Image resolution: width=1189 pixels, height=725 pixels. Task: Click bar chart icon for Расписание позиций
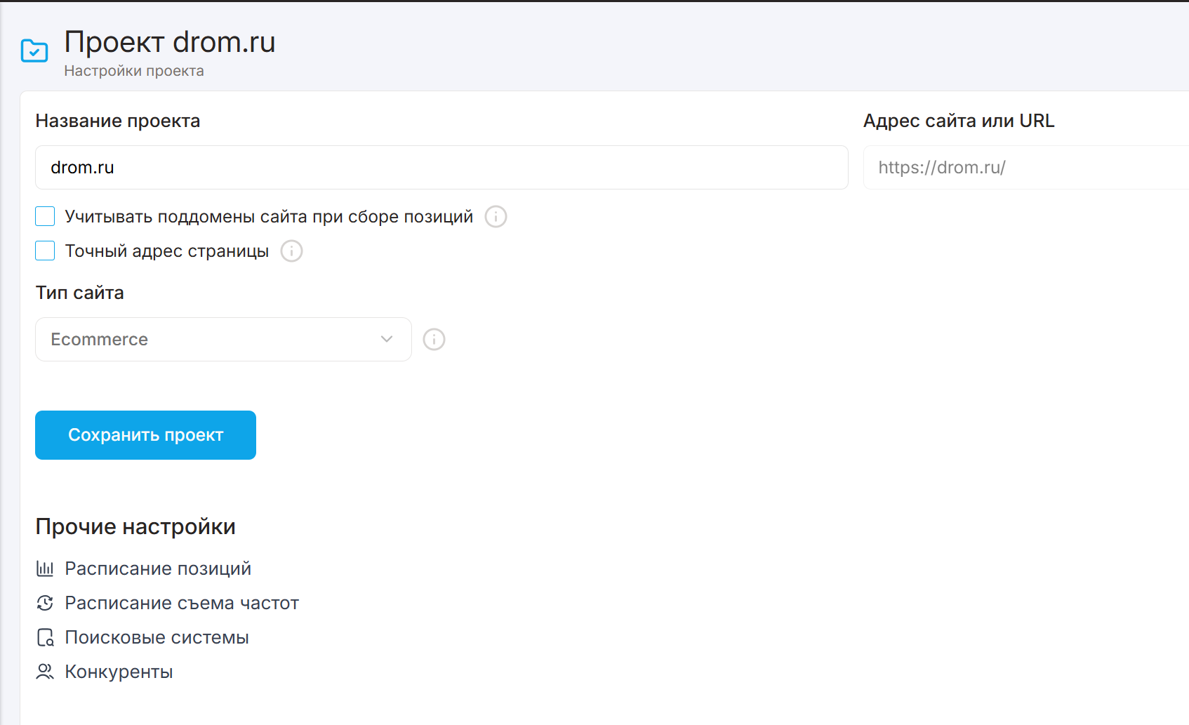pos(45,568)
